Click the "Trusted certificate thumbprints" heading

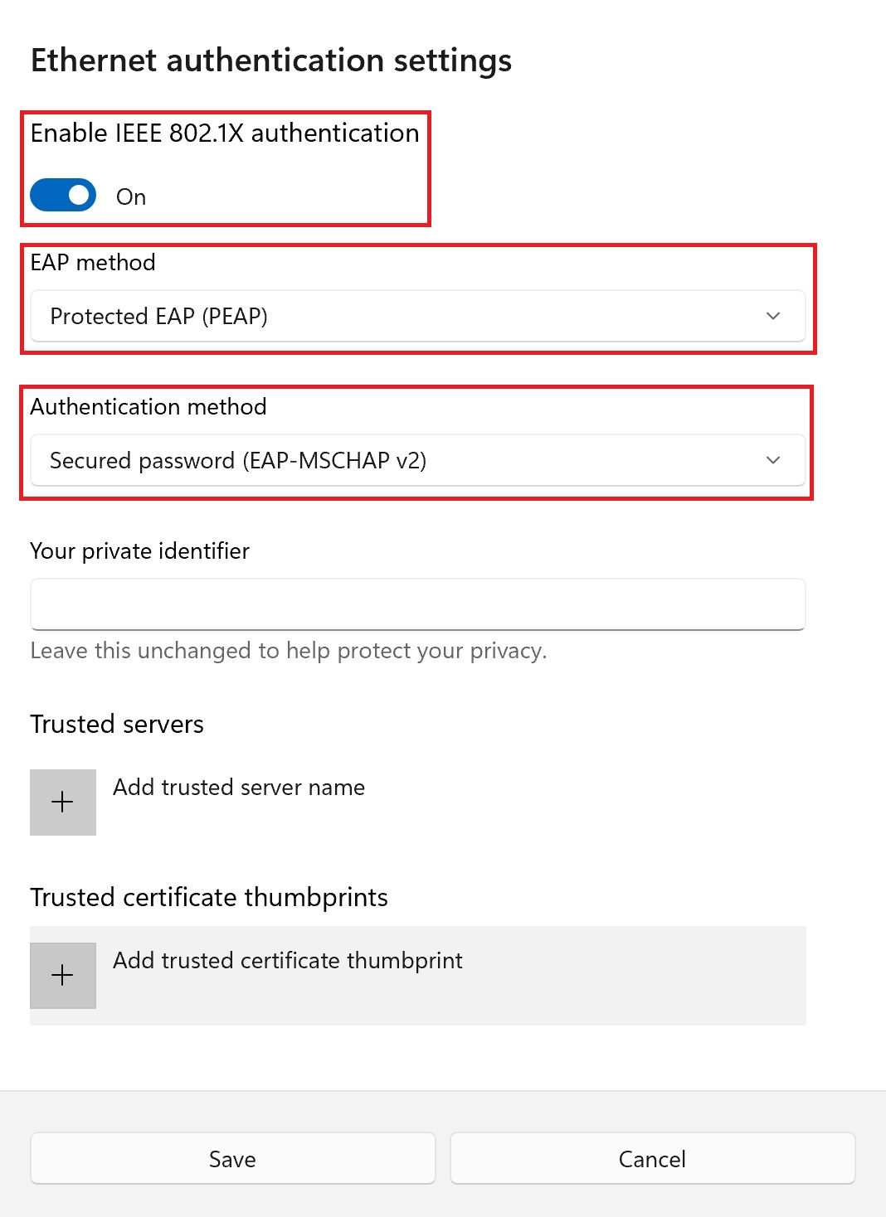click(x=209, y=898)
